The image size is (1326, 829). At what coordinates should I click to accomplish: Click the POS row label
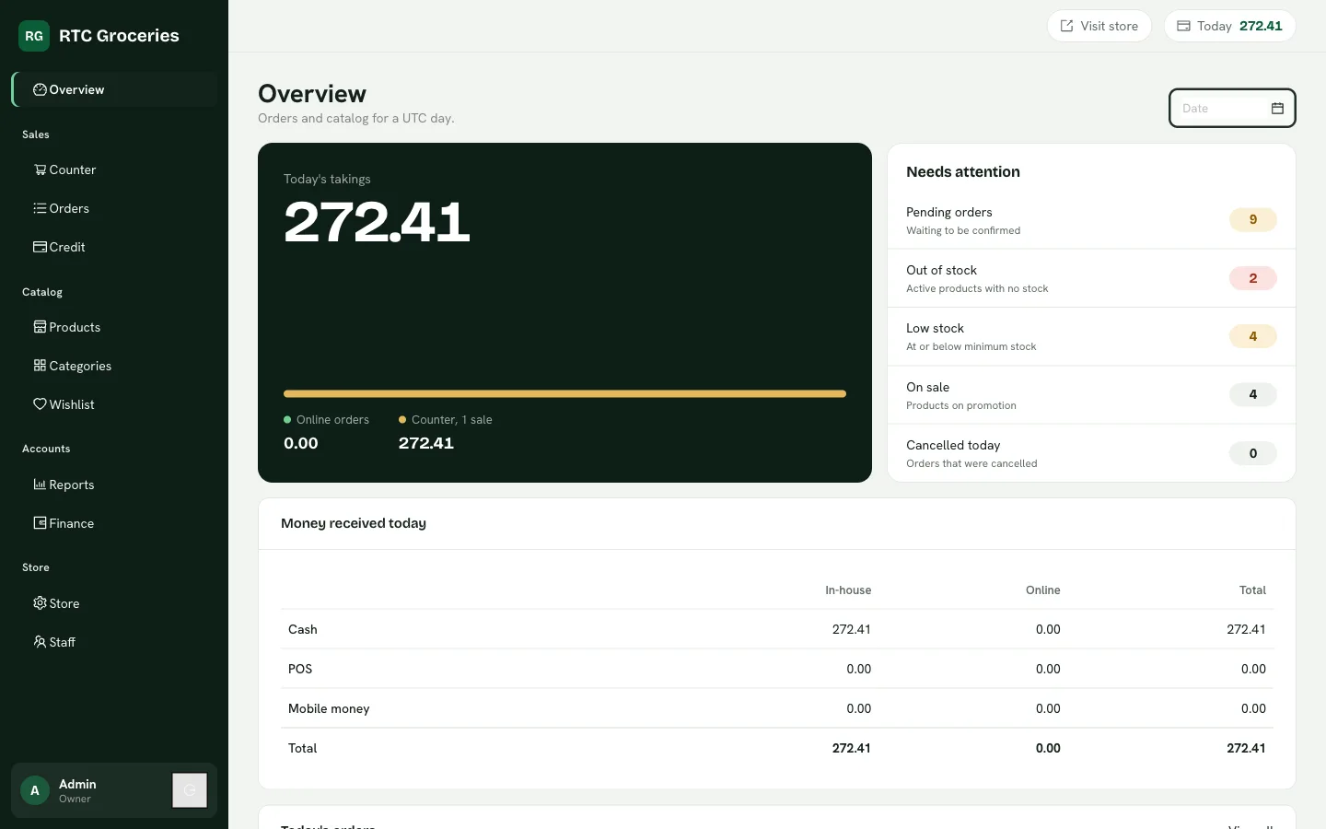300,669
